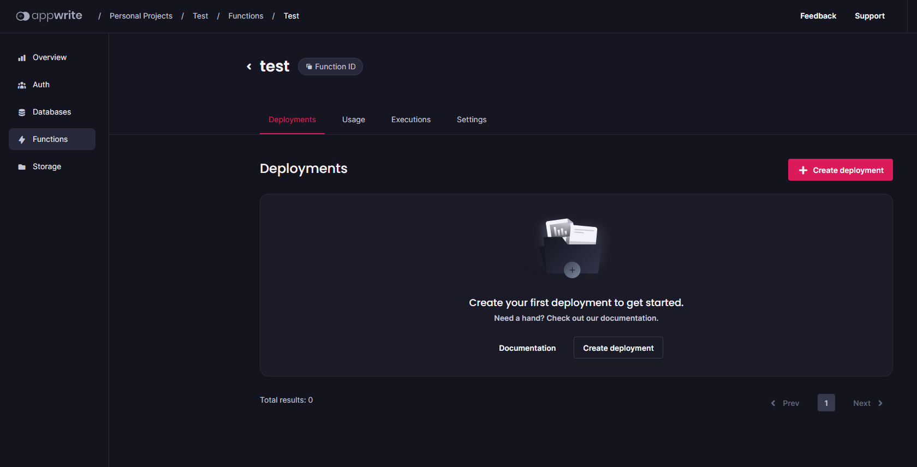917x467 pixels.
Task: Click the Auth users icon in sidebar
Action: pos(22,85)
